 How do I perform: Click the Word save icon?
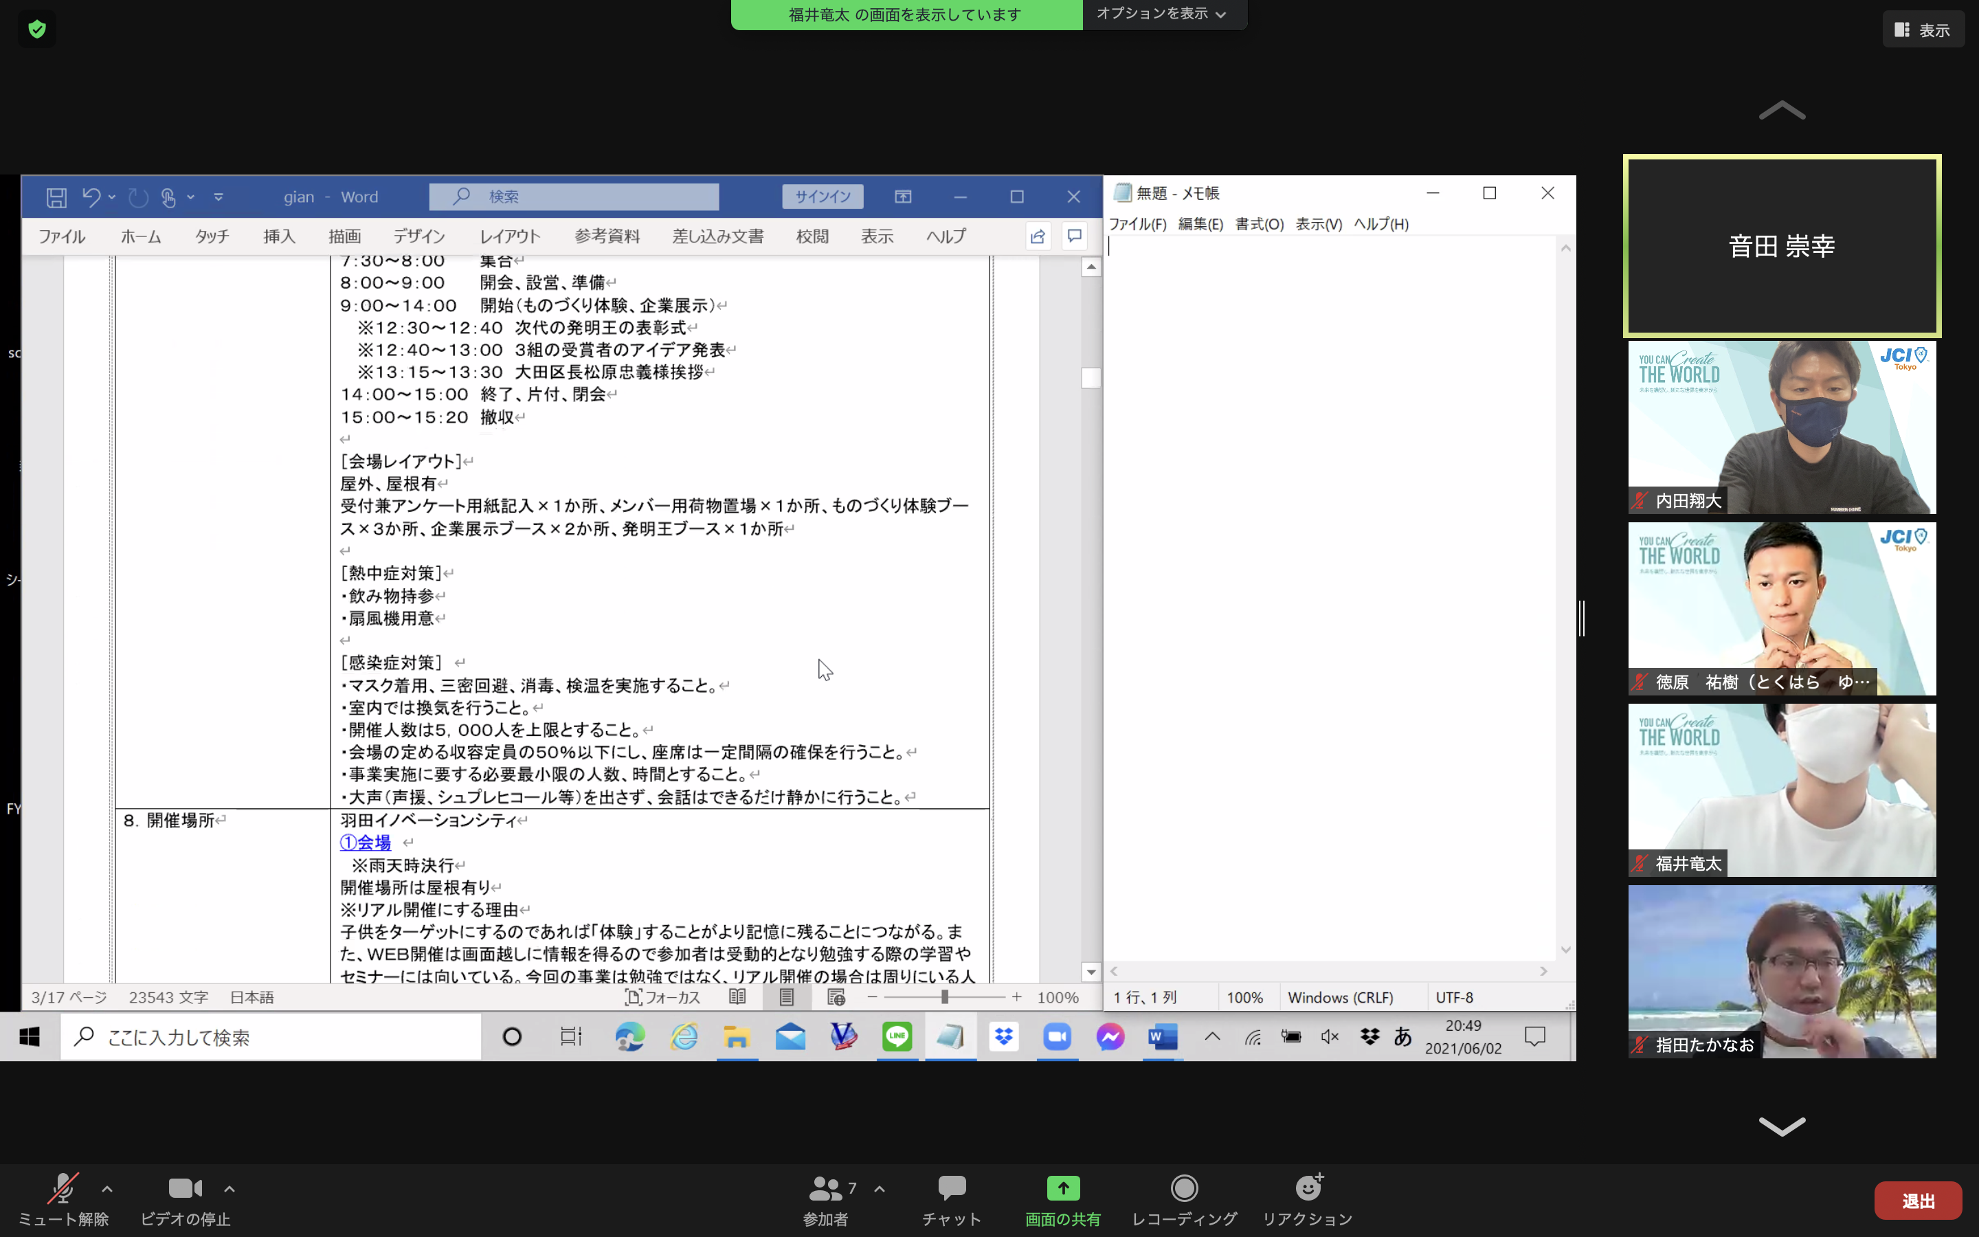point(56,197)
